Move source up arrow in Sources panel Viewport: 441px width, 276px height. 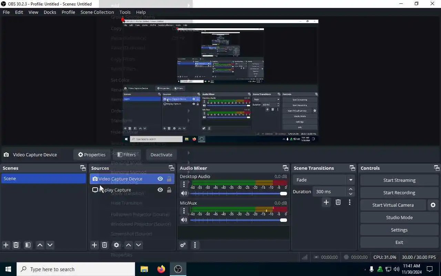pyautogui.click(x=129, y=245)
